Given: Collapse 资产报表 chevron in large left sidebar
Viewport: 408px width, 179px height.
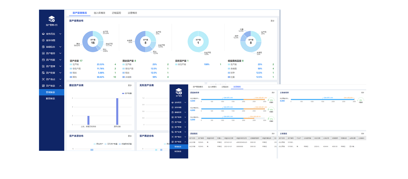Looking at the screenshot, I should (x=60, y=86).
